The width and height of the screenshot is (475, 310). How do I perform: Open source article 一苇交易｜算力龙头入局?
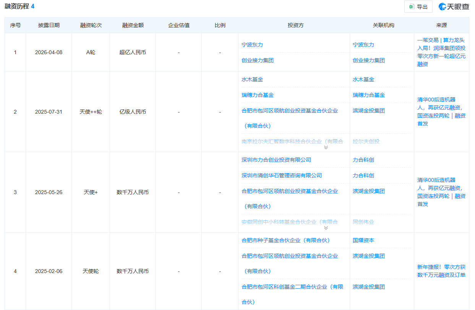441,52
